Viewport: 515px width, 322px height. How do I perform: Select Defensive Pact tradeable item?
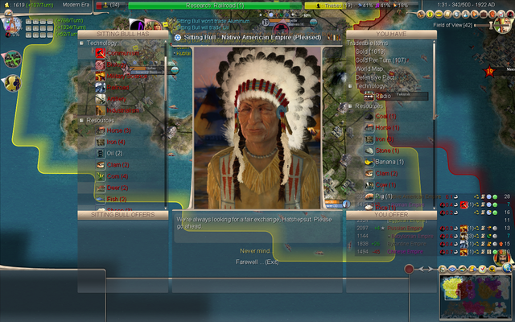tap(375, 77)
